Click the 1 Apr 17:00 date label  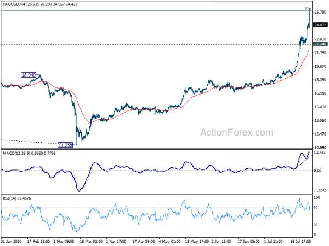(x=116, y=241)
